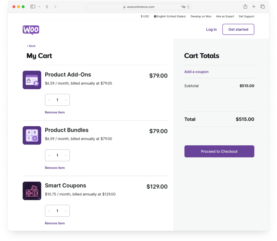Decrease Product Bundles quantity with minus
Screen dimensions: 277x241
pos(49,155)
